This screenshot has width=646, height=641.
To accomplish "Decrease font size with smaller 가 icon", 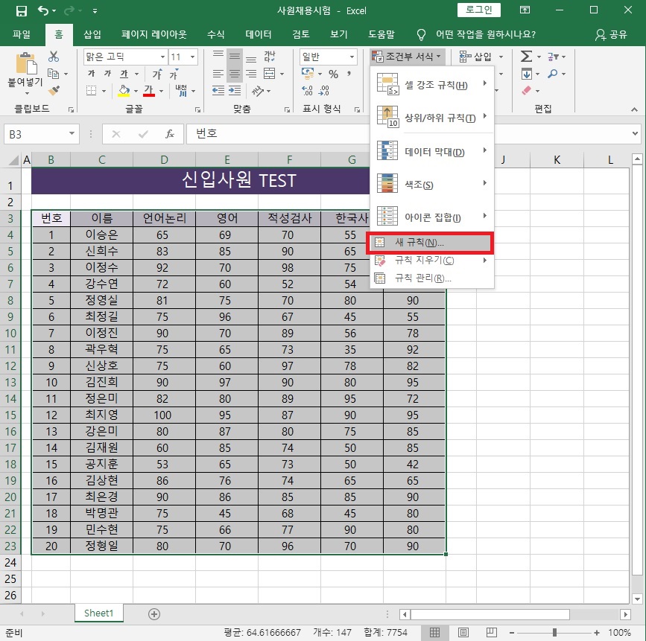I will (174, 74).
